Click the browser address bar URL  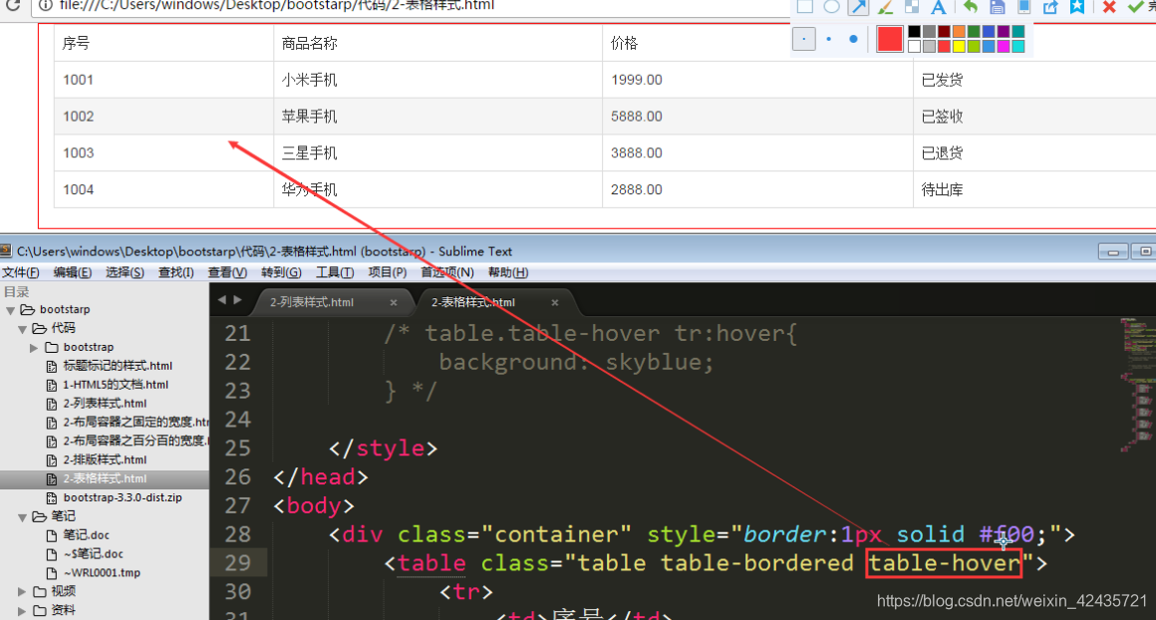click(276, 5)
